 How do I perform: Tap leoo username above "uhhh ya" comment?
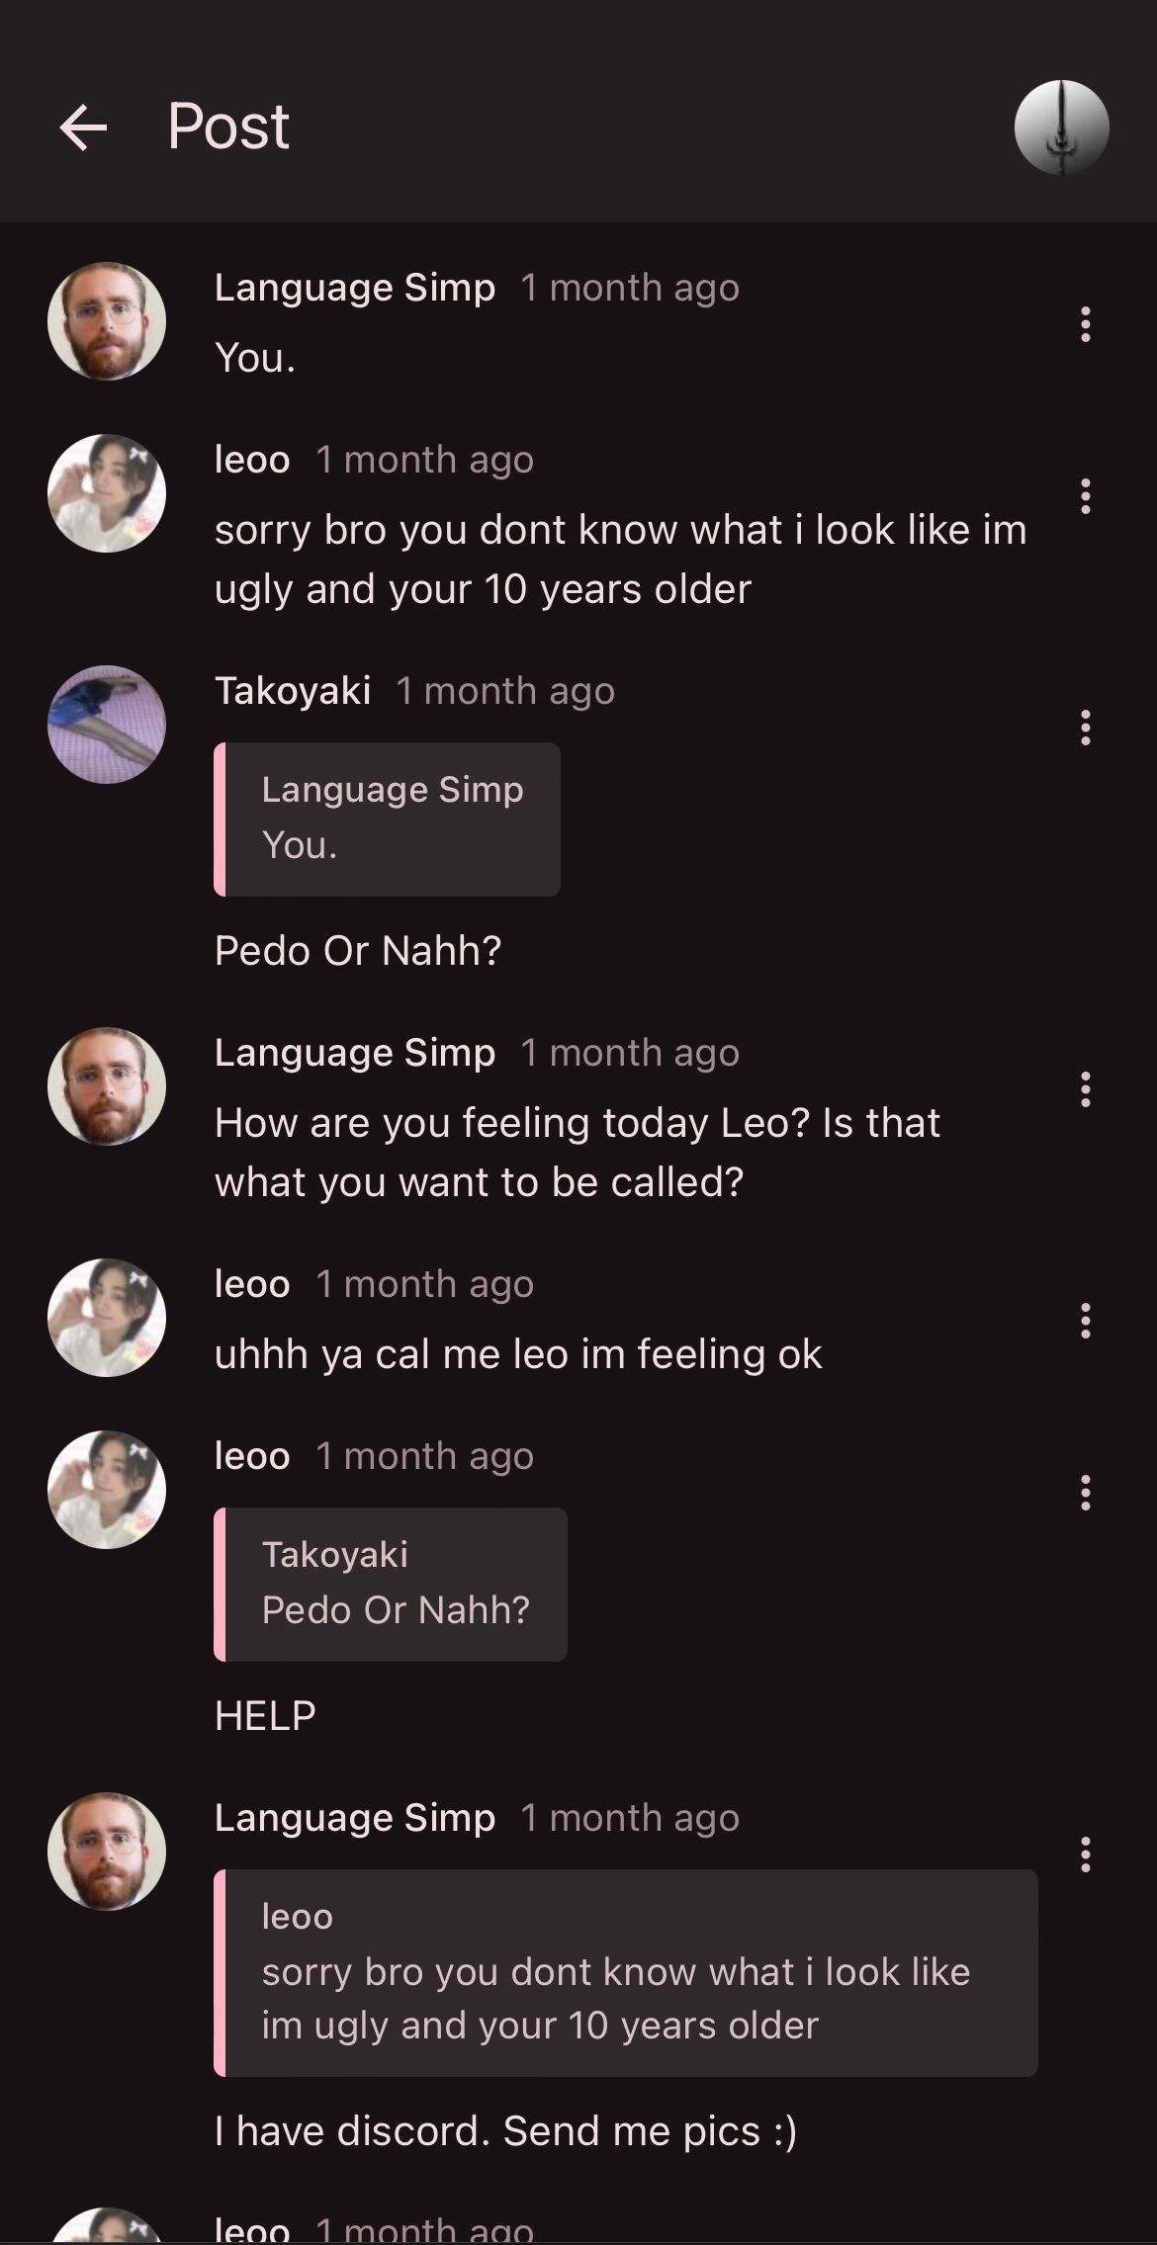pos(252,1284)
